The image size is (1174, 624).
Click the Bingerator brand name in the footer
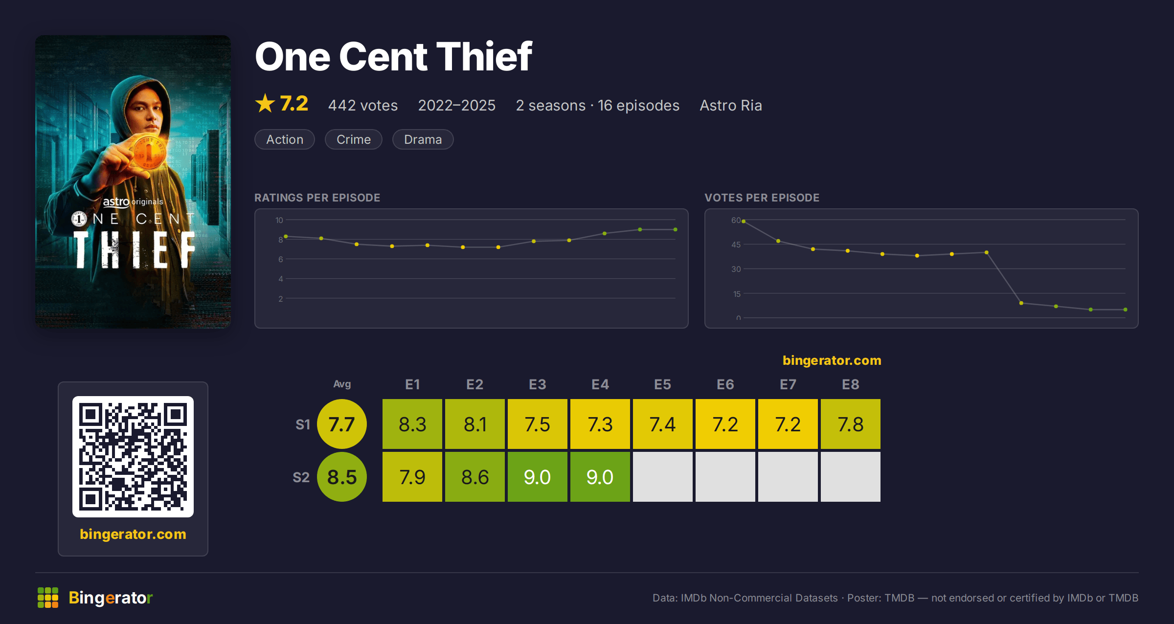pos(111,598)
